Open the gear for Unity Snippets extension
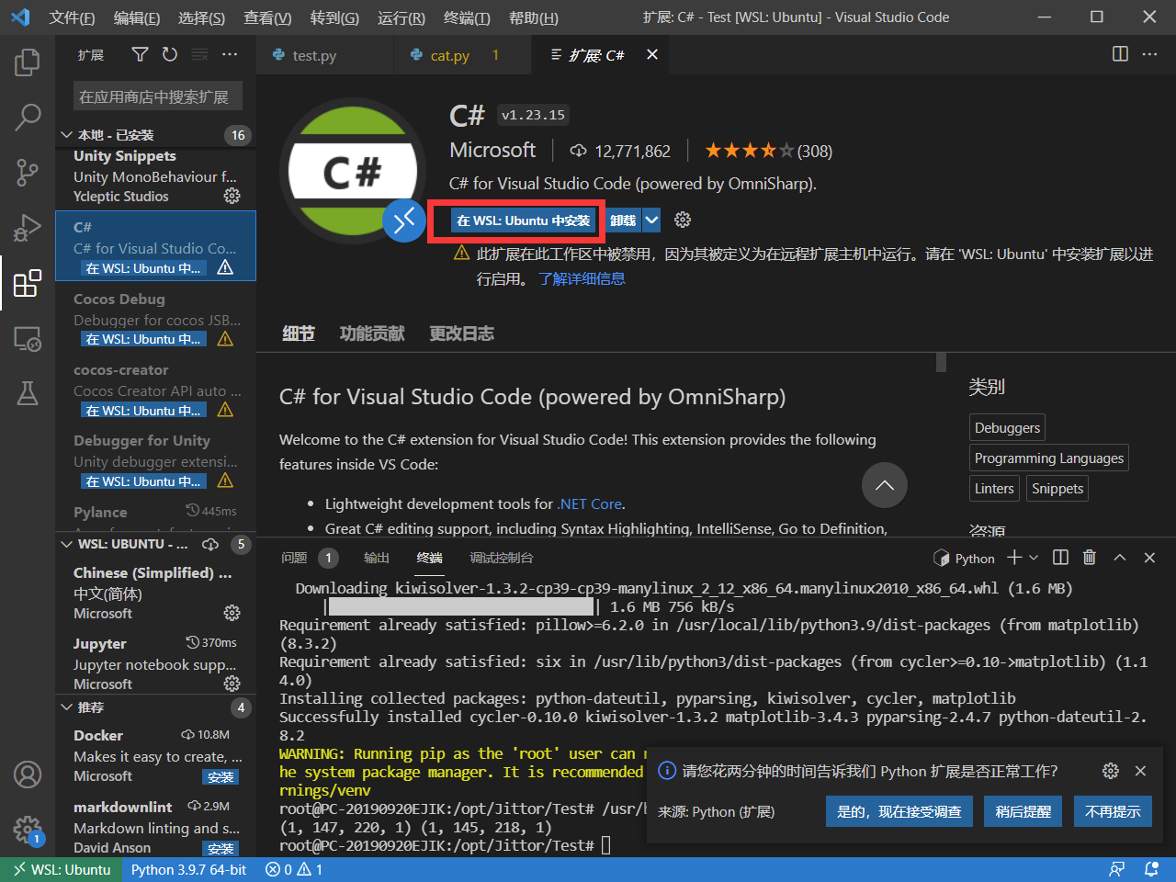The width and height of the screenshot is (1176, 882). click(232, 196)
